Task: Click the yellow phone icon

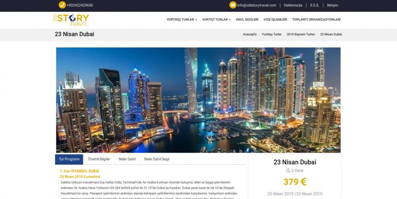Action: tap(62, 5)
